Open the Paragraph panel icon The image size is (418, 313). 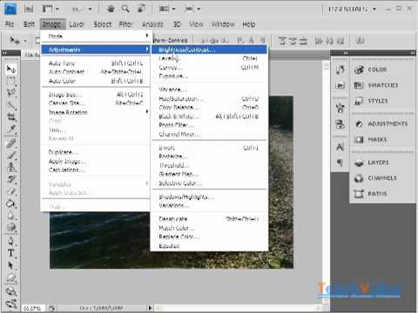(x=340, y=163)
